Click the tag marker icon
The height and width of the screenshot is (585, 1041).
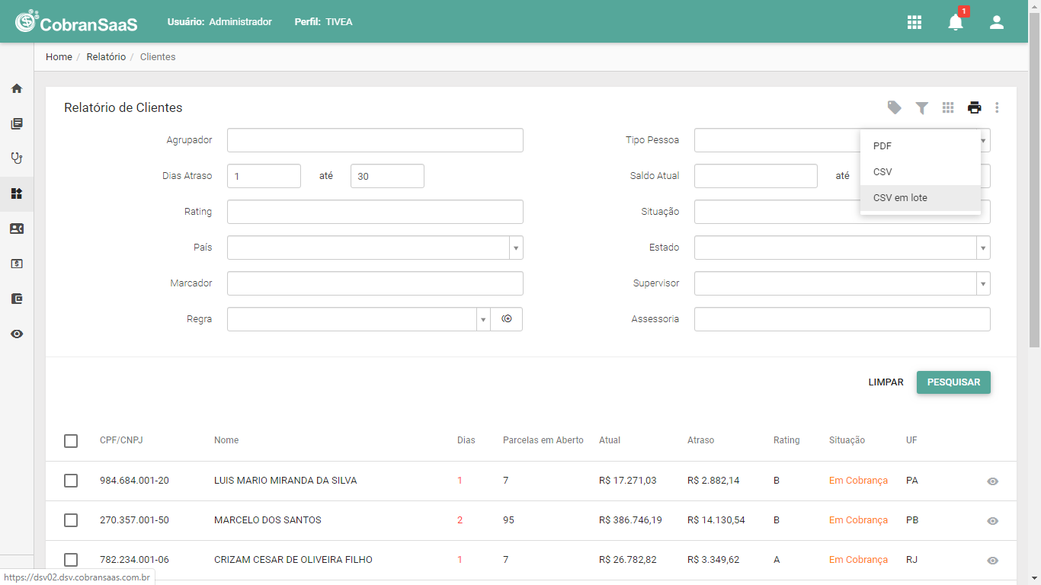click(x=895, y=107)
